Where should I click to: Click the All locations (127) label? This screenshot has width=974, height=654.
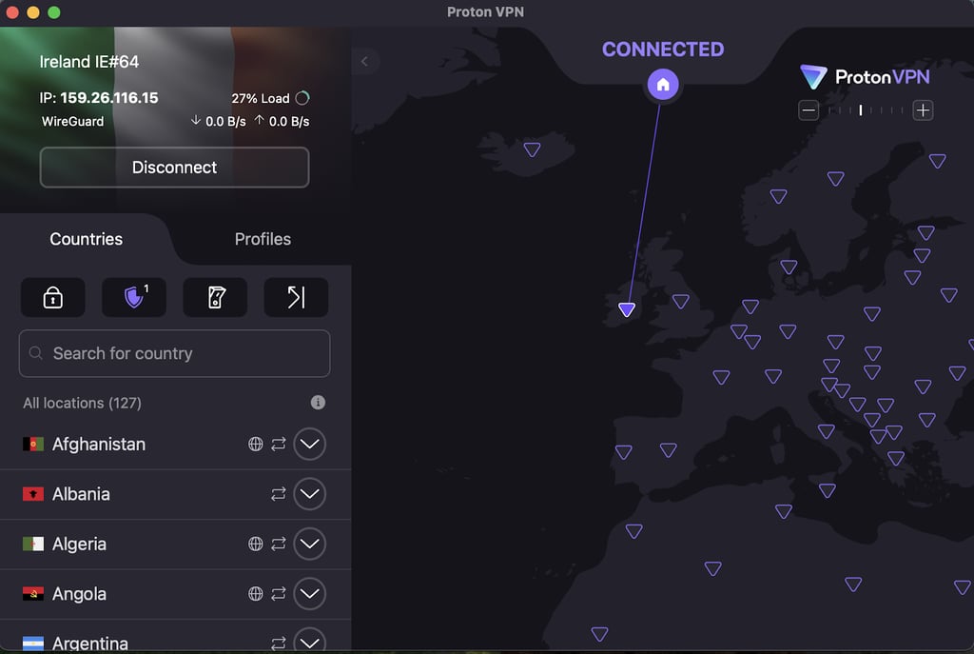82,403
